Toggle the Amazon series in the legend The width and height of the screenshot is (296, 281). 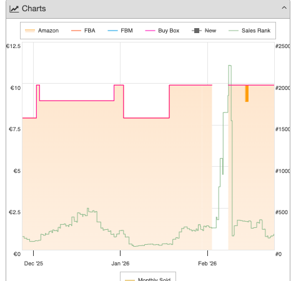[x=42, y=31]
